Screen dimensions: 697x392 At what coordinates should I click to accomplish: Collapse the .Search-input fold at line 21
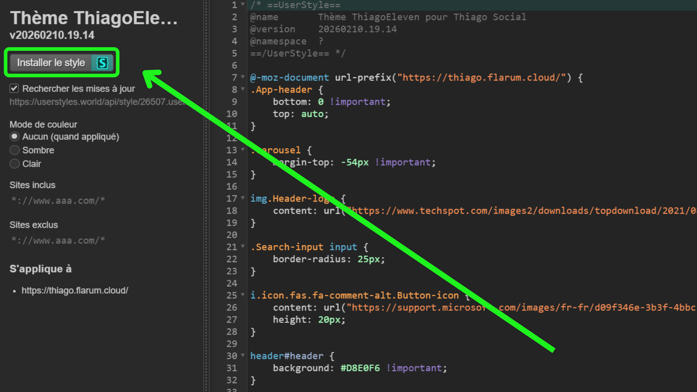coord(243,246)
